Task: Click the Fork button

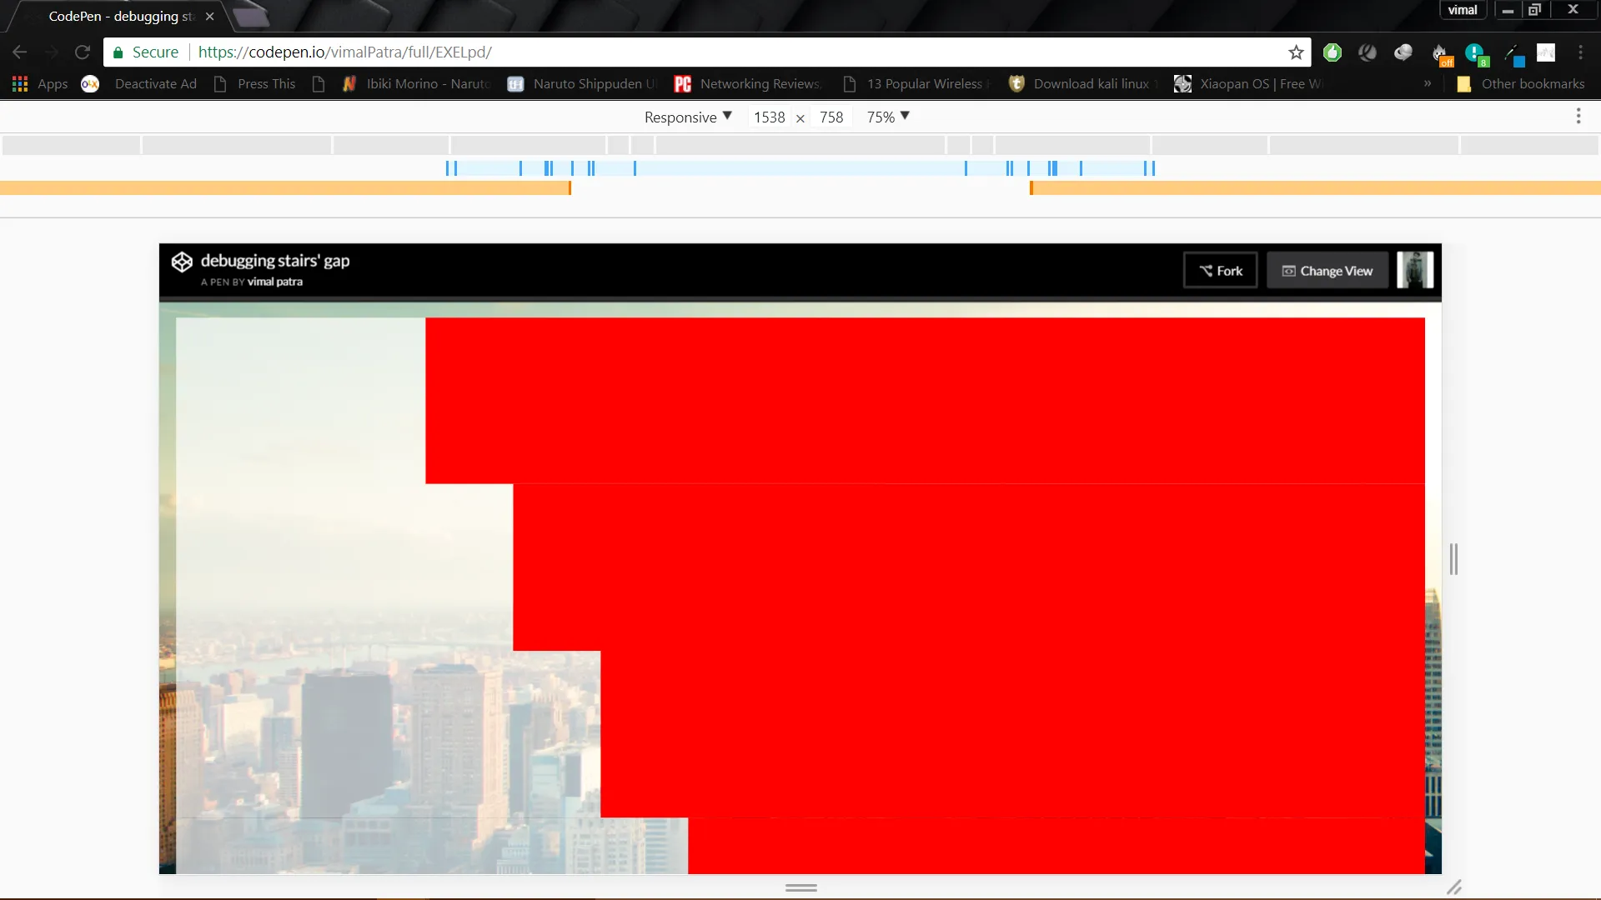Action: point(1220,271)
